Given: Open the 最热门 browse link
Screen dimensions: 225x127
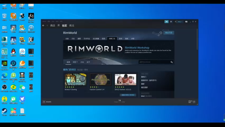Looking at the screenshot, I should (x=144, y=77).
